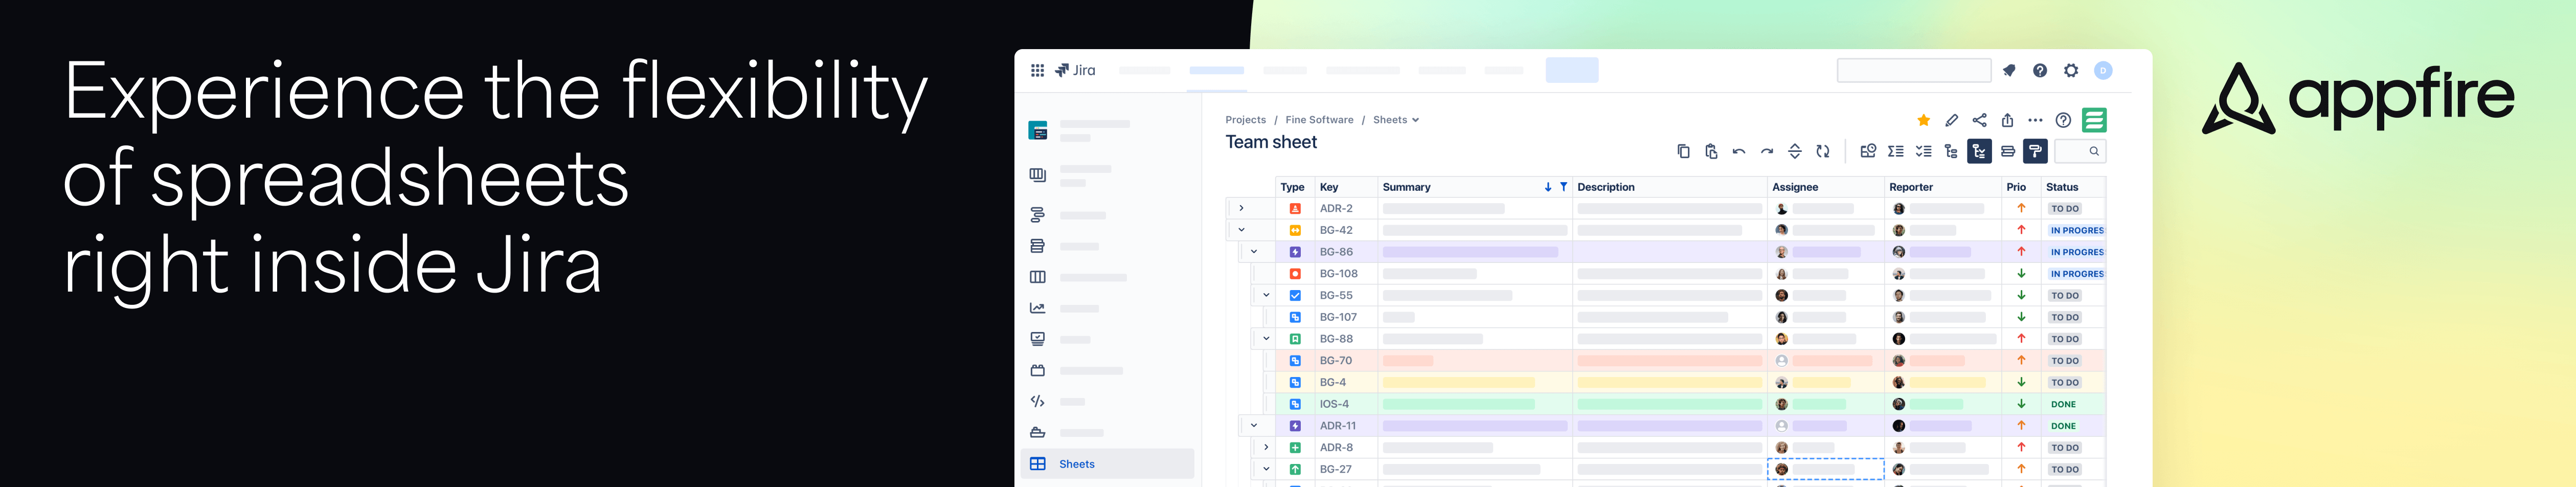Collapse the BG-55 row
2576x487 pixels.
pos(1266,295)
